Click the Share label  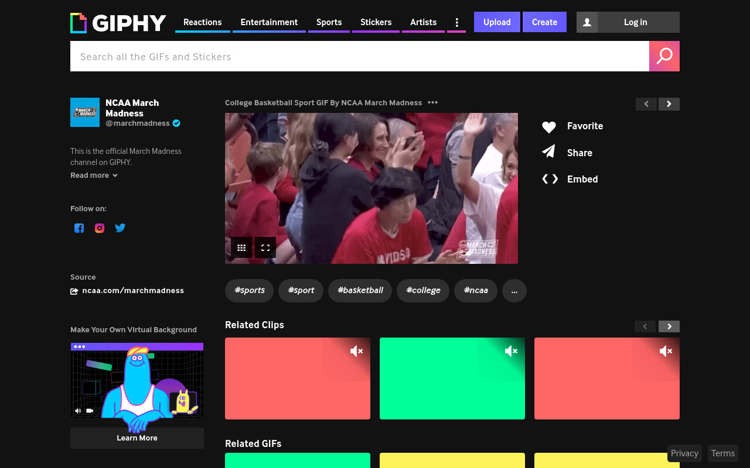tap(579, 153)
